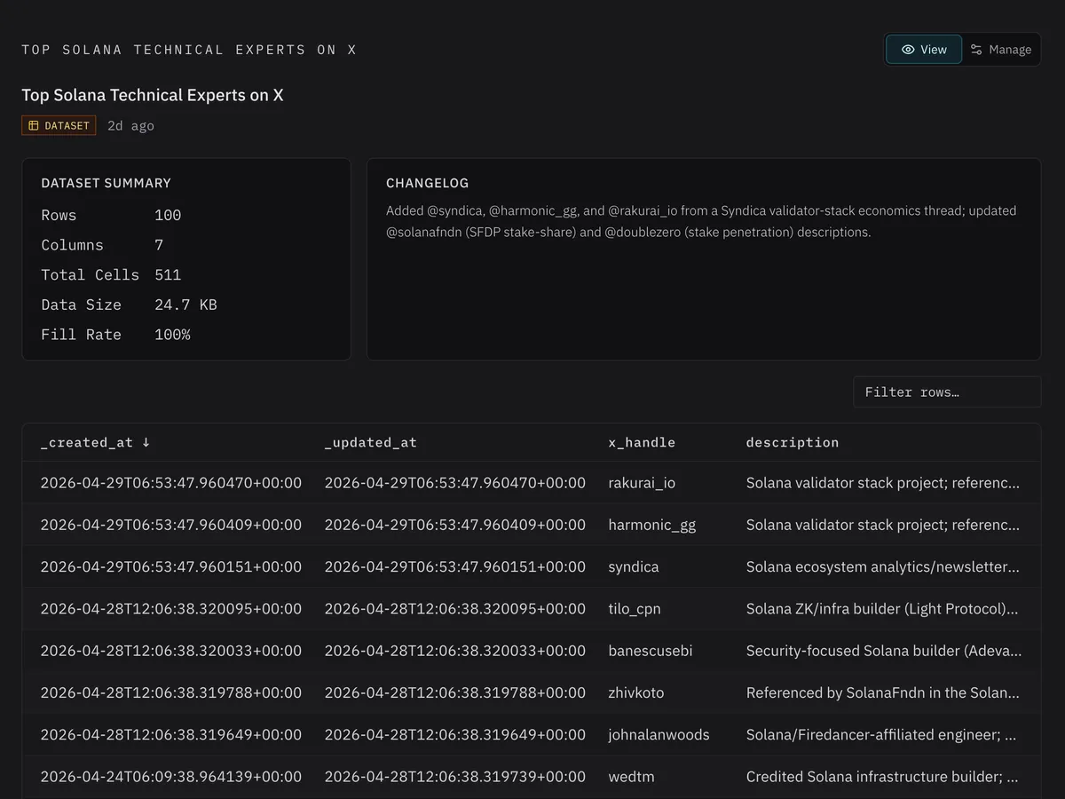Screen dimensions: 1065x799
Task: Click the Total Cells value 511
Action: 168,275
